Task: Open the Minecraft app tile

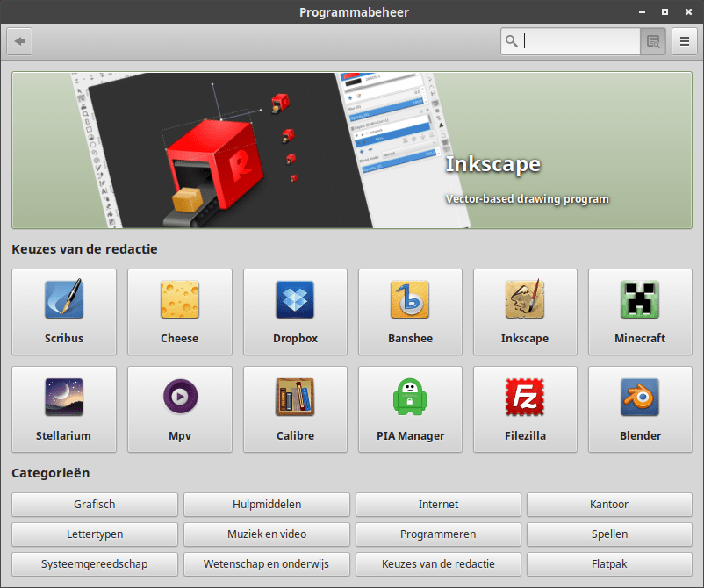Action: click(x=640, y=312)
